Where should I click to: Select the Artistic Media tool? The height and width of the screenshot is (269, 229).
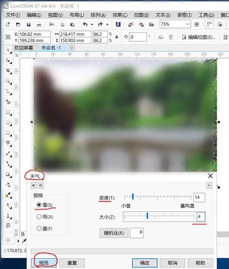8,101
